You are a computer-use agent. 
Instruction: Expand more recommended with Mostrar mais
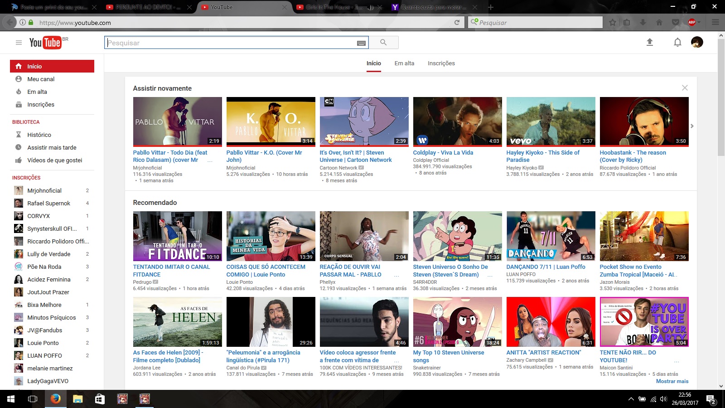point(672,381)
